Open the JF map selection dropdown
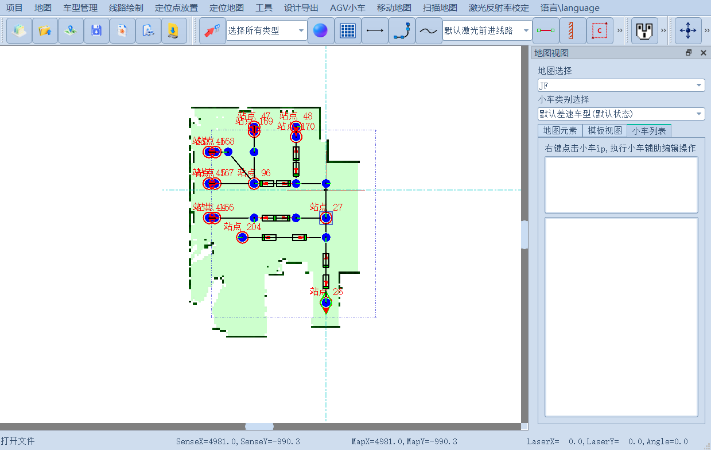This screenshot has height=450, width=711. point(621,85)
